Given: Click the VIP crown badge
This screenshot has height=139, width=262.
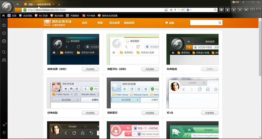Looking at the screenshot, I should (x=236, y=2).
